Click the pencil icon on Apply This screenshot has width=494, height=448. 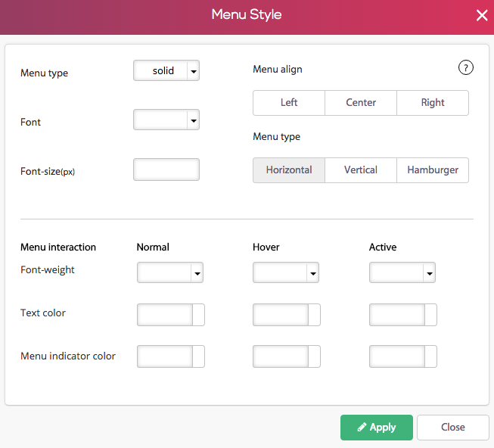[x=362, y=427]
